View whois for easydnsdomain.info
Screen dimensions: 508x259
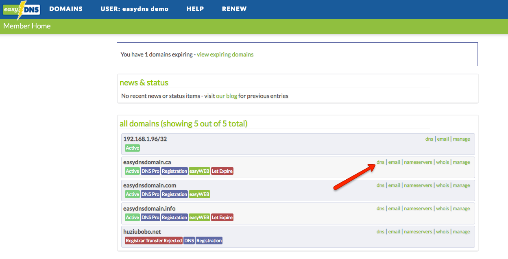pyautogui.click(x=443, y=209)
